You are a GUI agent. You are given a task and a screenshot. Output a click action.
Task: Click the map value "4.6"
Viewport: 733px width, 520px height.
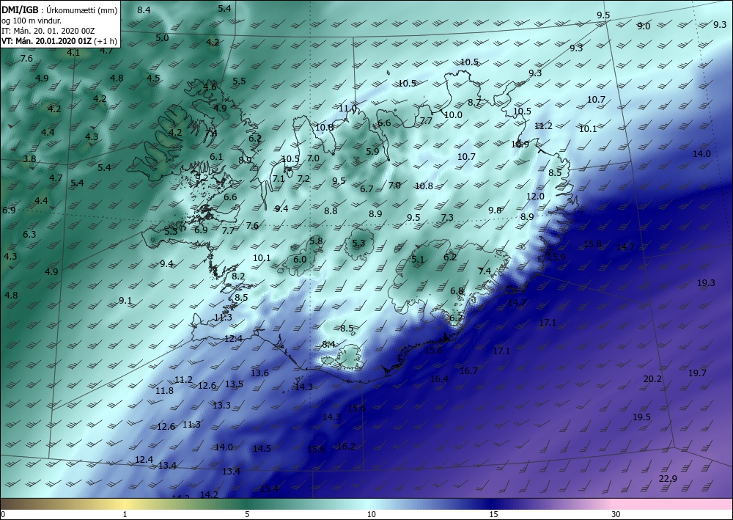[x=210, y=87]
